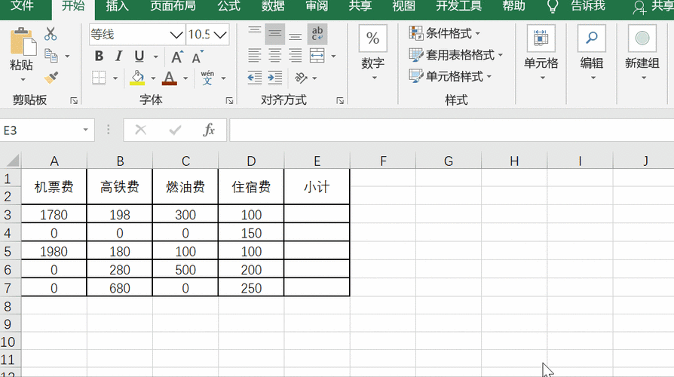
Task: Apply the yellow fill color
Action: pyautogui.click(x=137, y=78)
